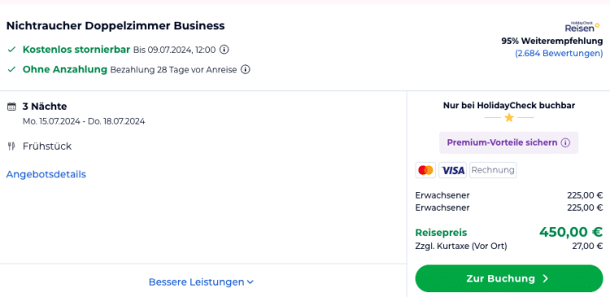This screenshot has height=297, width=610.
Task: Click info icon in Premium-Vorteile sichern badge
Action: tap(565, 143)
